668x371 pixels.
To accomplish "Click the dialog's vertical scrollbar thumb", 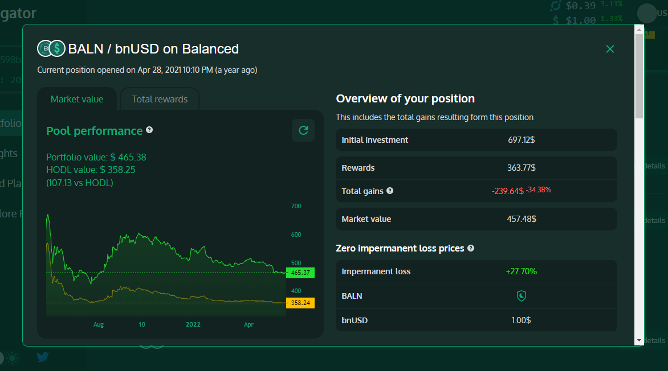I will (x=639, y=74).
